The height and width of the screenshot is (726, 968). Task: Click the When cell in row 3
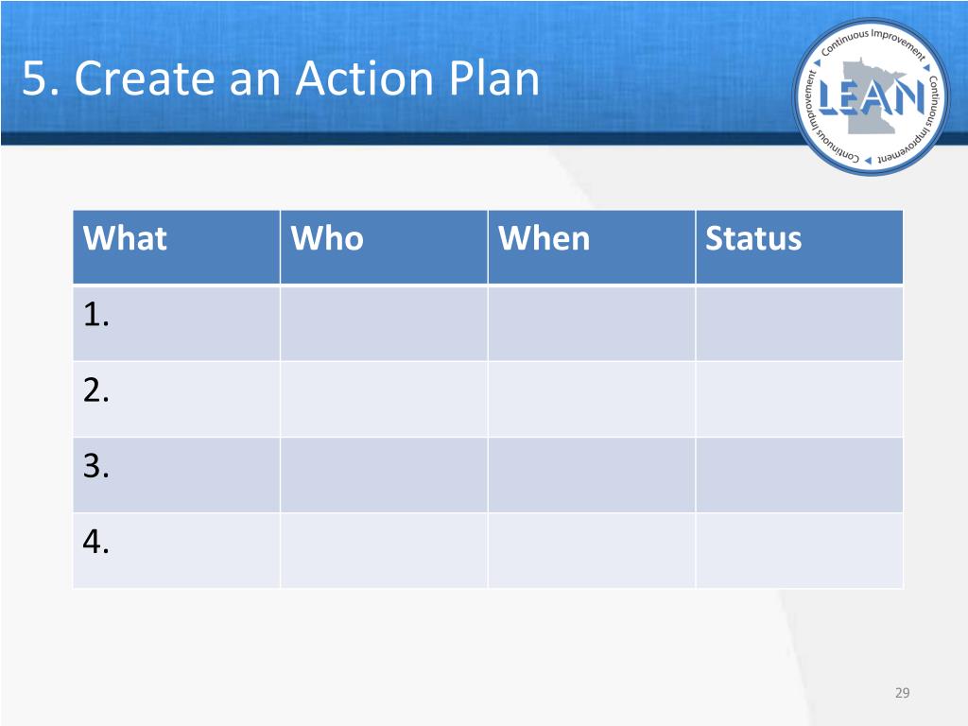[592, 475]
